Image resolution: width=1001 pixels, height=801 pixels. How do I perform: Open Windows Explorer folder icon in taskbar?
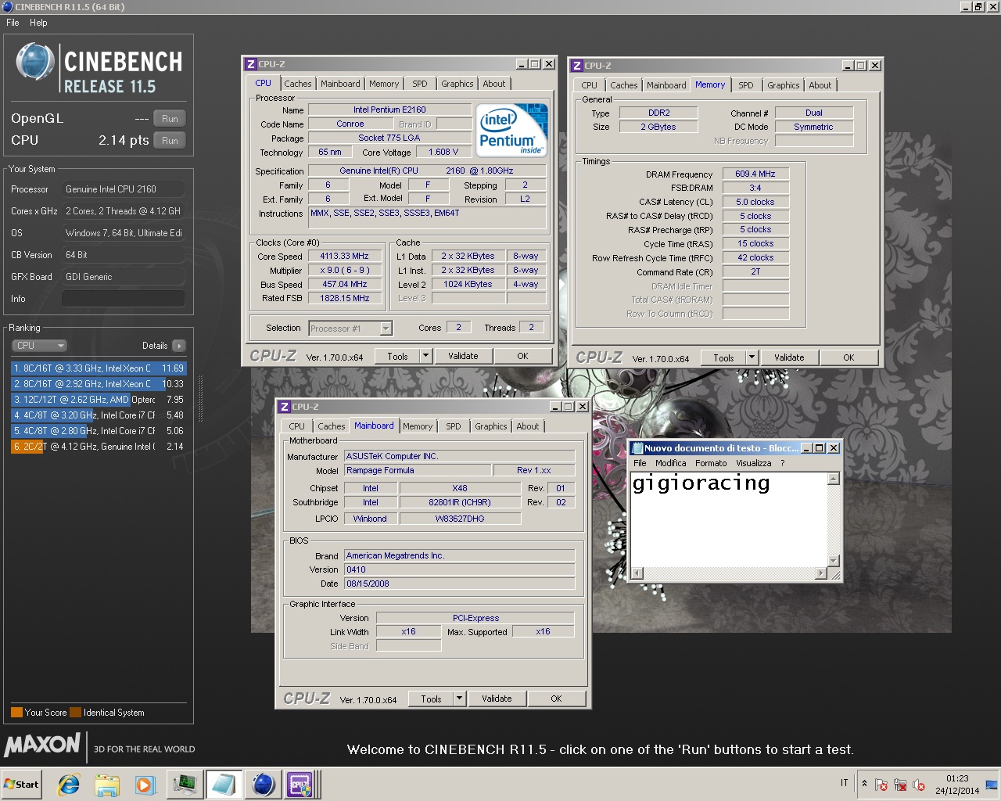click(107, 785)
